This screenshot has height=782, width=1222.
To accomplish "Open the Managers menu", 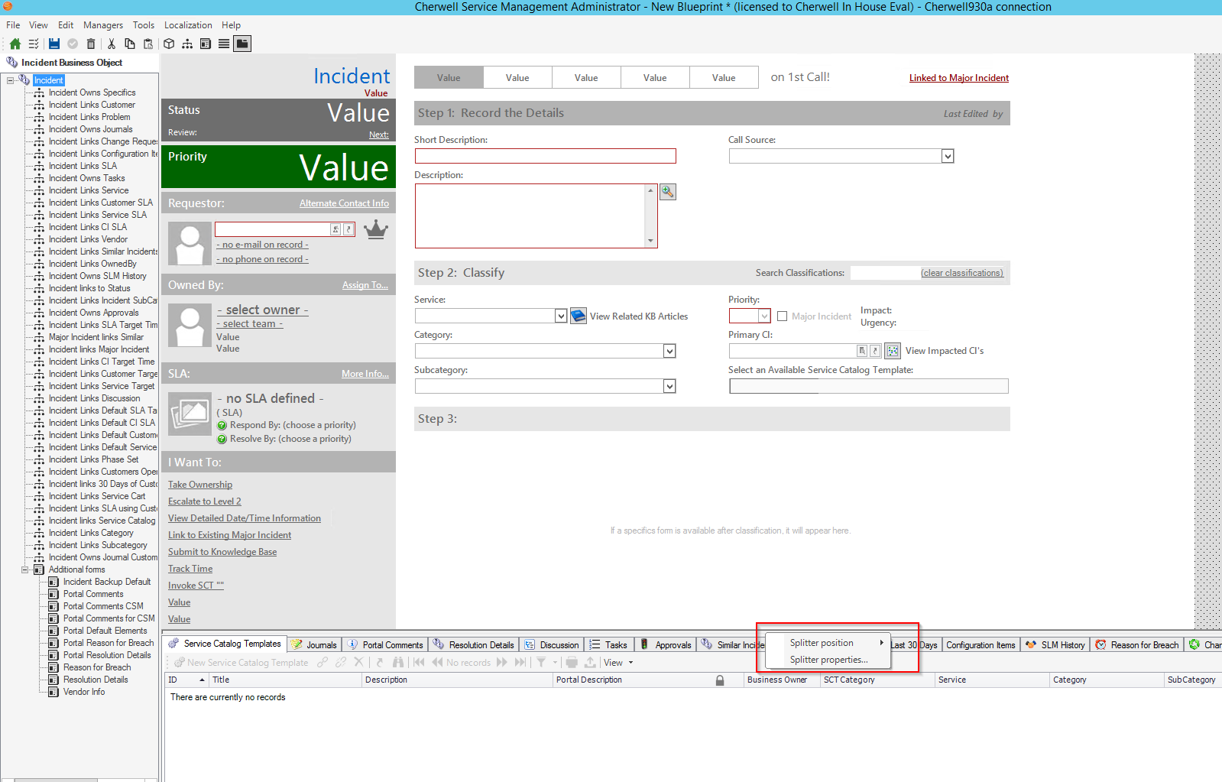I will click(x=102, y=25).
